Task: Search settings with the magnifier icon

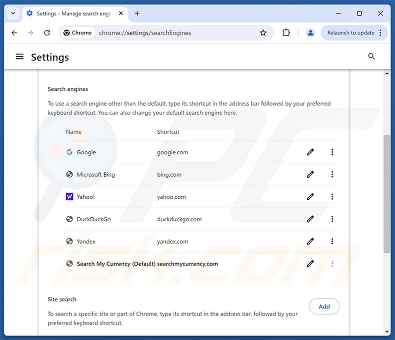Action: tap(371, 56)
